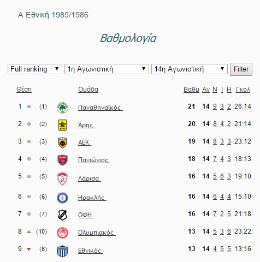Click the Ηρακλής blue round crest
This screenshot has width=260, height=262.
click(x=62, y=198)
